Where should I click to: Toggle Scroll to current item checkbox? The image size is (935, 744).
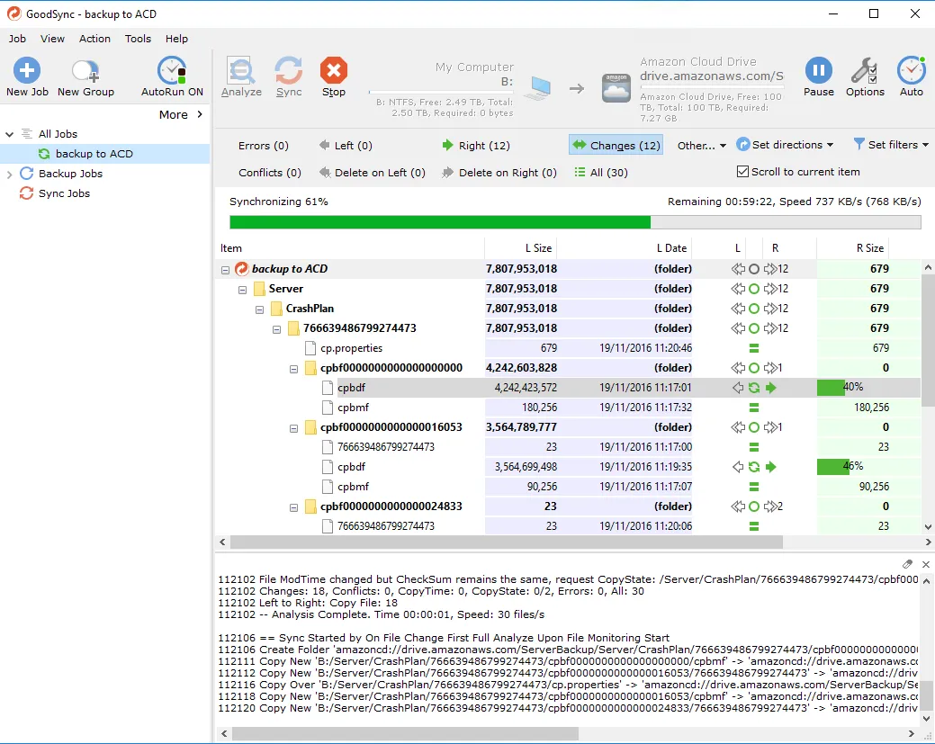(x=742, y=172)
